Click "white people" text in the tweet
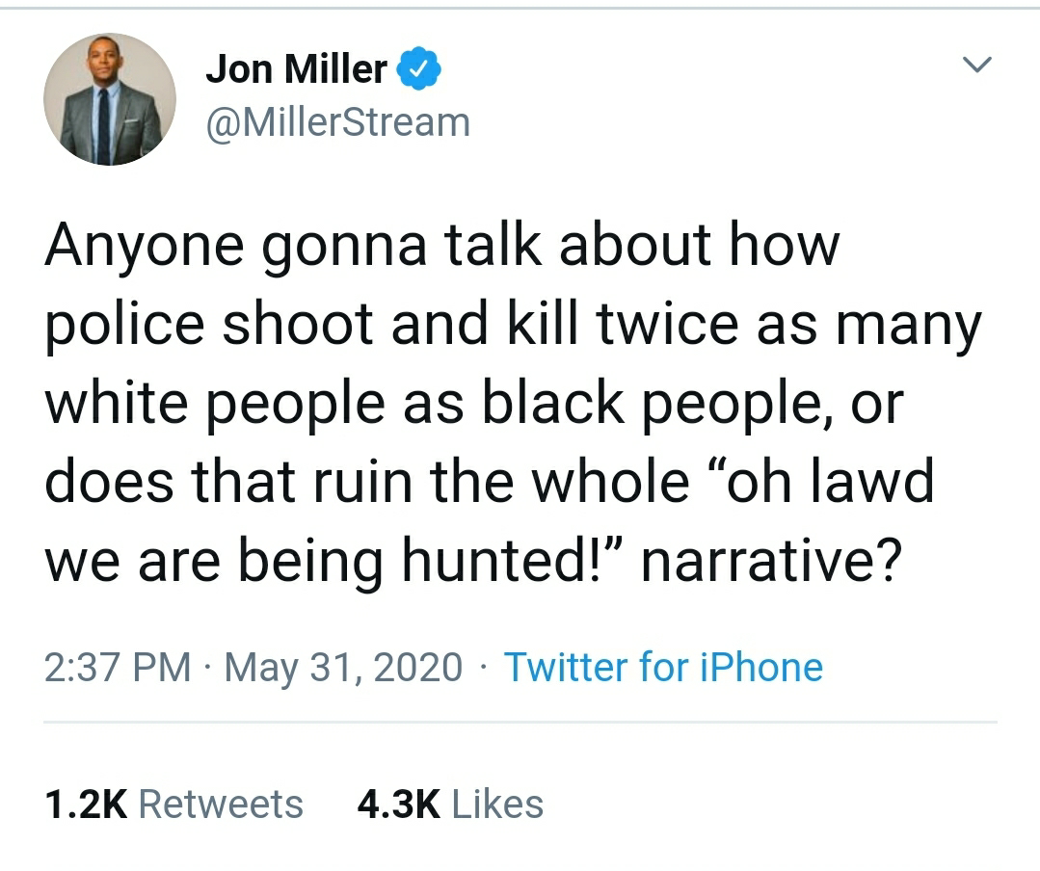Screen dimensions: 1040x871 click(x=214, y=405)
